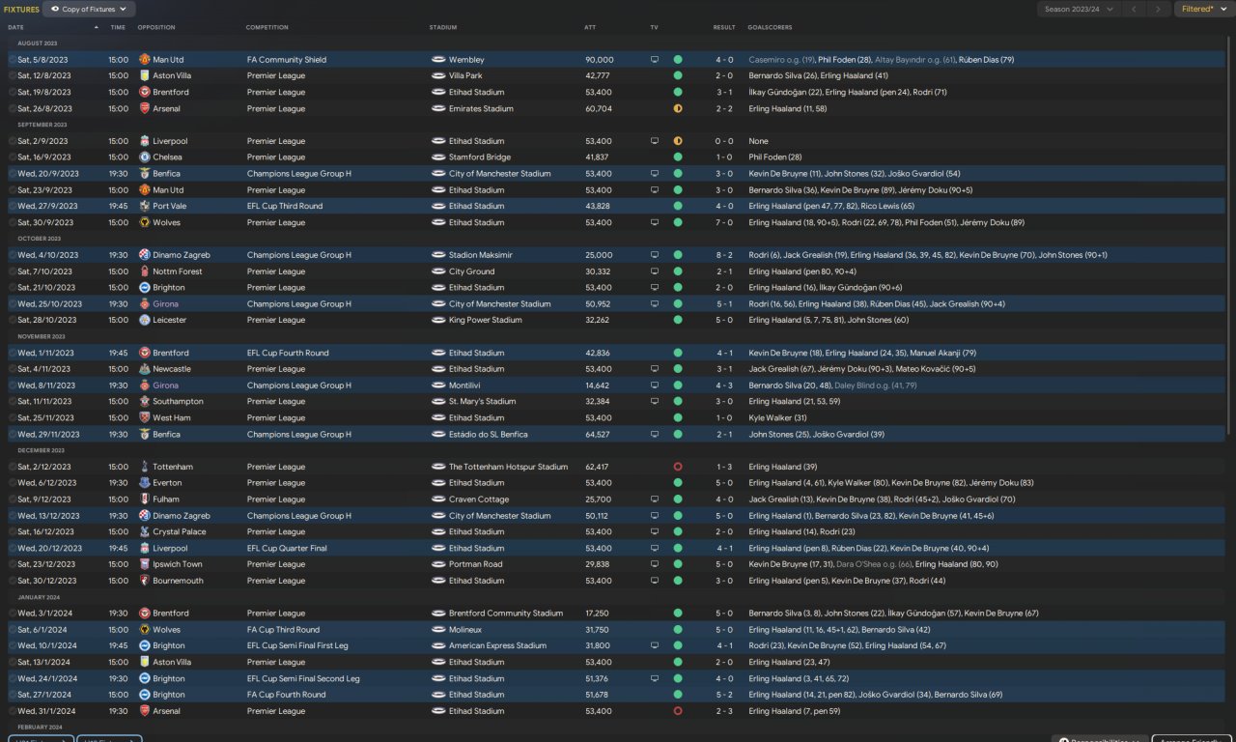Open the Girona link in the 25/10/2023 row
Image resolution: width=1236 pixels, height=742 pixels.
click(166, 303)
